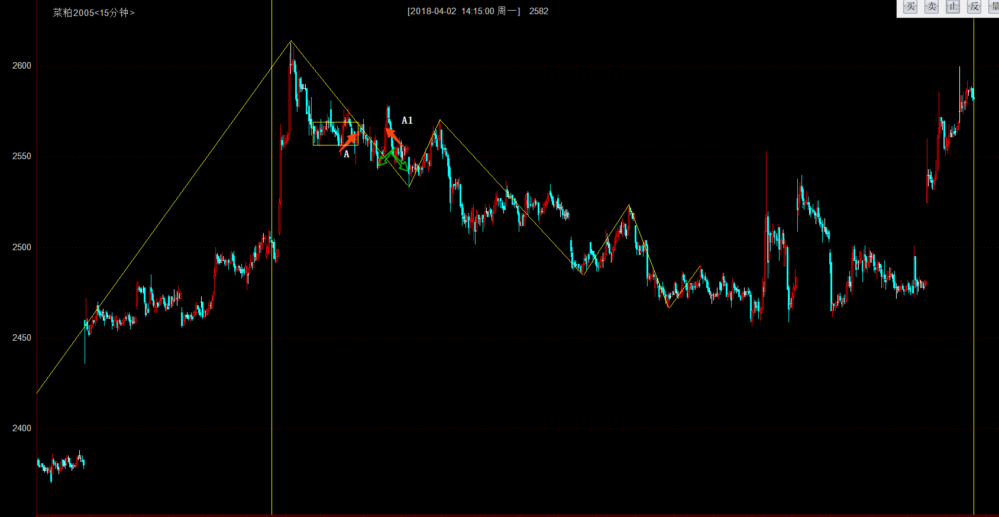Viewport: 999px width, 517px height.
Task: Click the A text annotation label
Action: (x=347, y=154)
